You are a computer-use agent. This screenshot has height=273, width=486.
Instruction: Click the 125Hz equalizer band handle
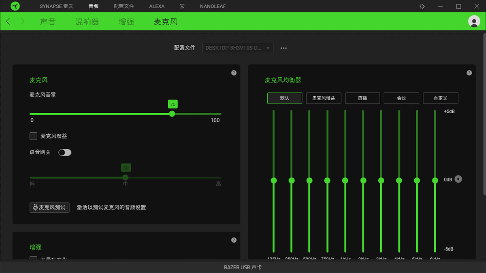[x=274, y=180]
